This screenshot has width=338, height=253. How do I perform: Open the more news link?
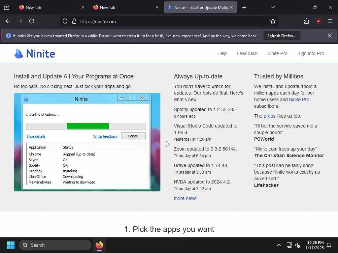click(x=185, y=198)
